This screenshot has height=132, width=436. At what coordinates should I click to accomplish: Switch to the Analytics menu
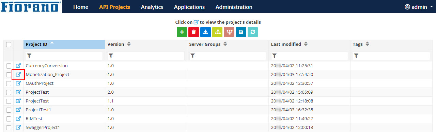tap(152, 7)
